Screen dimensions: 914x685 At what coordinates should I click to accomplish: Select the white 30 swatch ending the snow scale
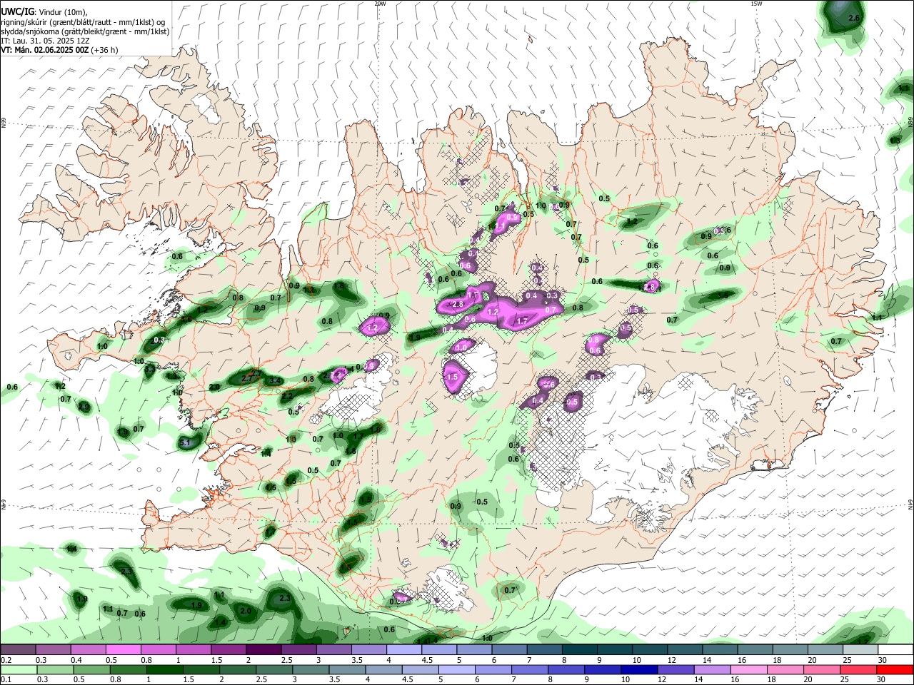pyautogui.click(x=895, y=650)
